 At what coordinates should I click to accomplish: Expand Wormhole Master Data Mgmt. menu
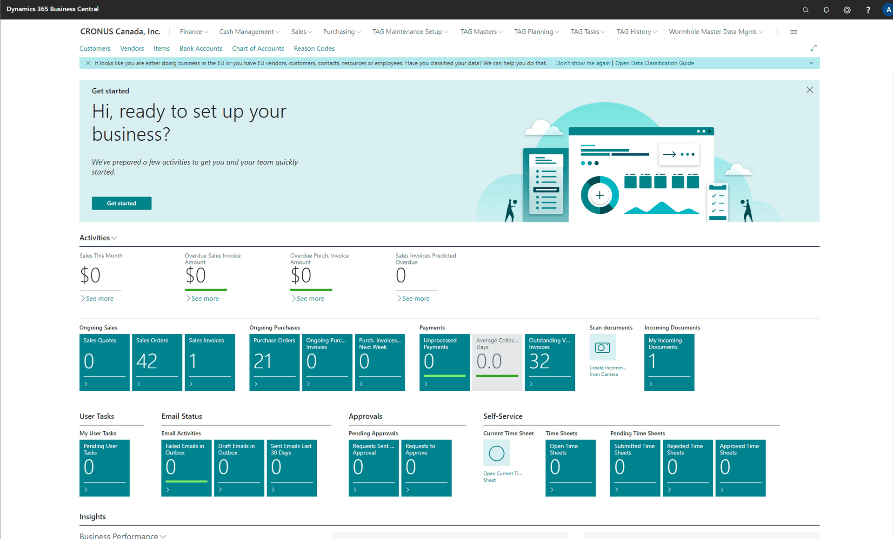tap(716, 32)
